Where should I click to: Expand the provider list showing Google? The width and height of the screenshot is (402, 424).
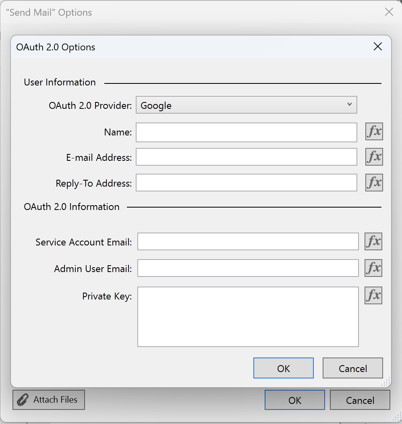click(246, 104)
